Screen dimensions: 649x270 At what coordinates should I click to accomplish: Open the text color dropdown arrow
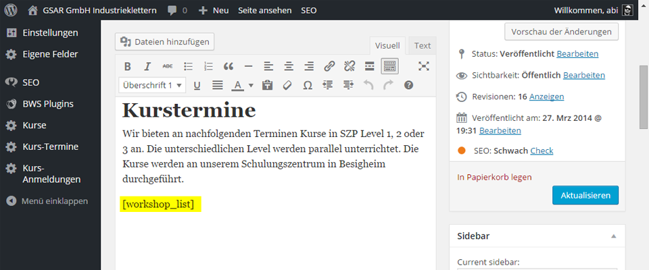click(251, 86)
